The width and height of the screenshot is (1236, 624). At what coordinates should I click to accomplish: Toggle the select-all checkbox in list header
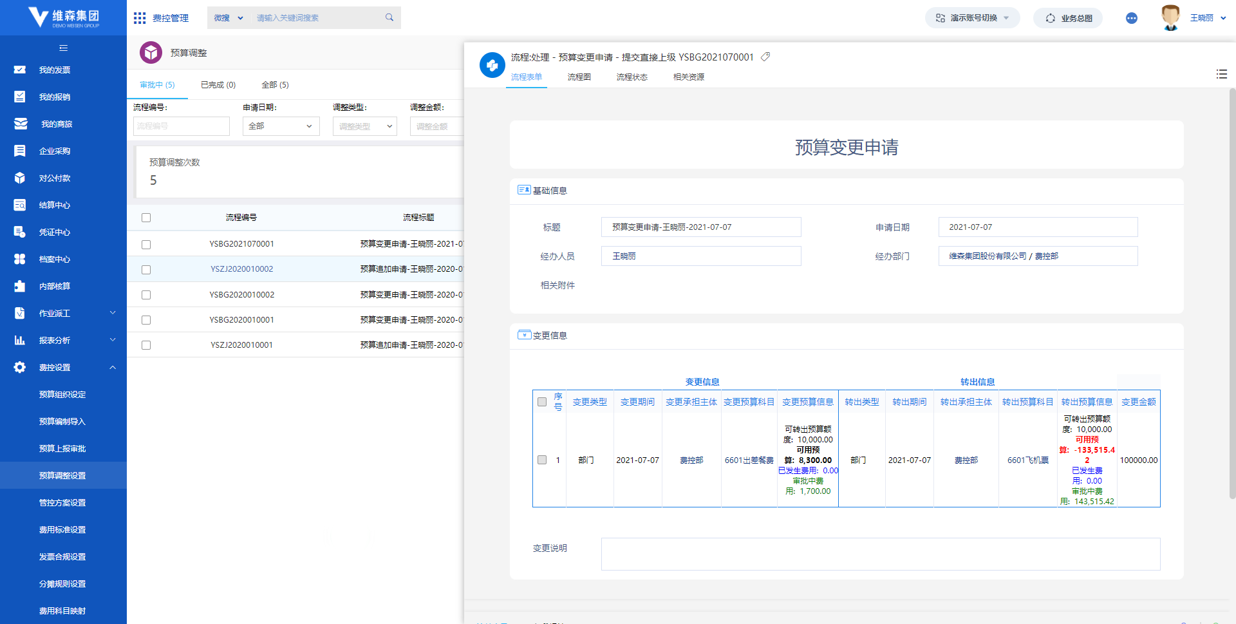click(x=146, y=218)
